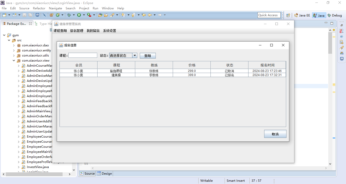Select the 瑜伽课程 table cell
This screenshot has height=184, width=346.
pyautogui.click(x=116, y=71)
